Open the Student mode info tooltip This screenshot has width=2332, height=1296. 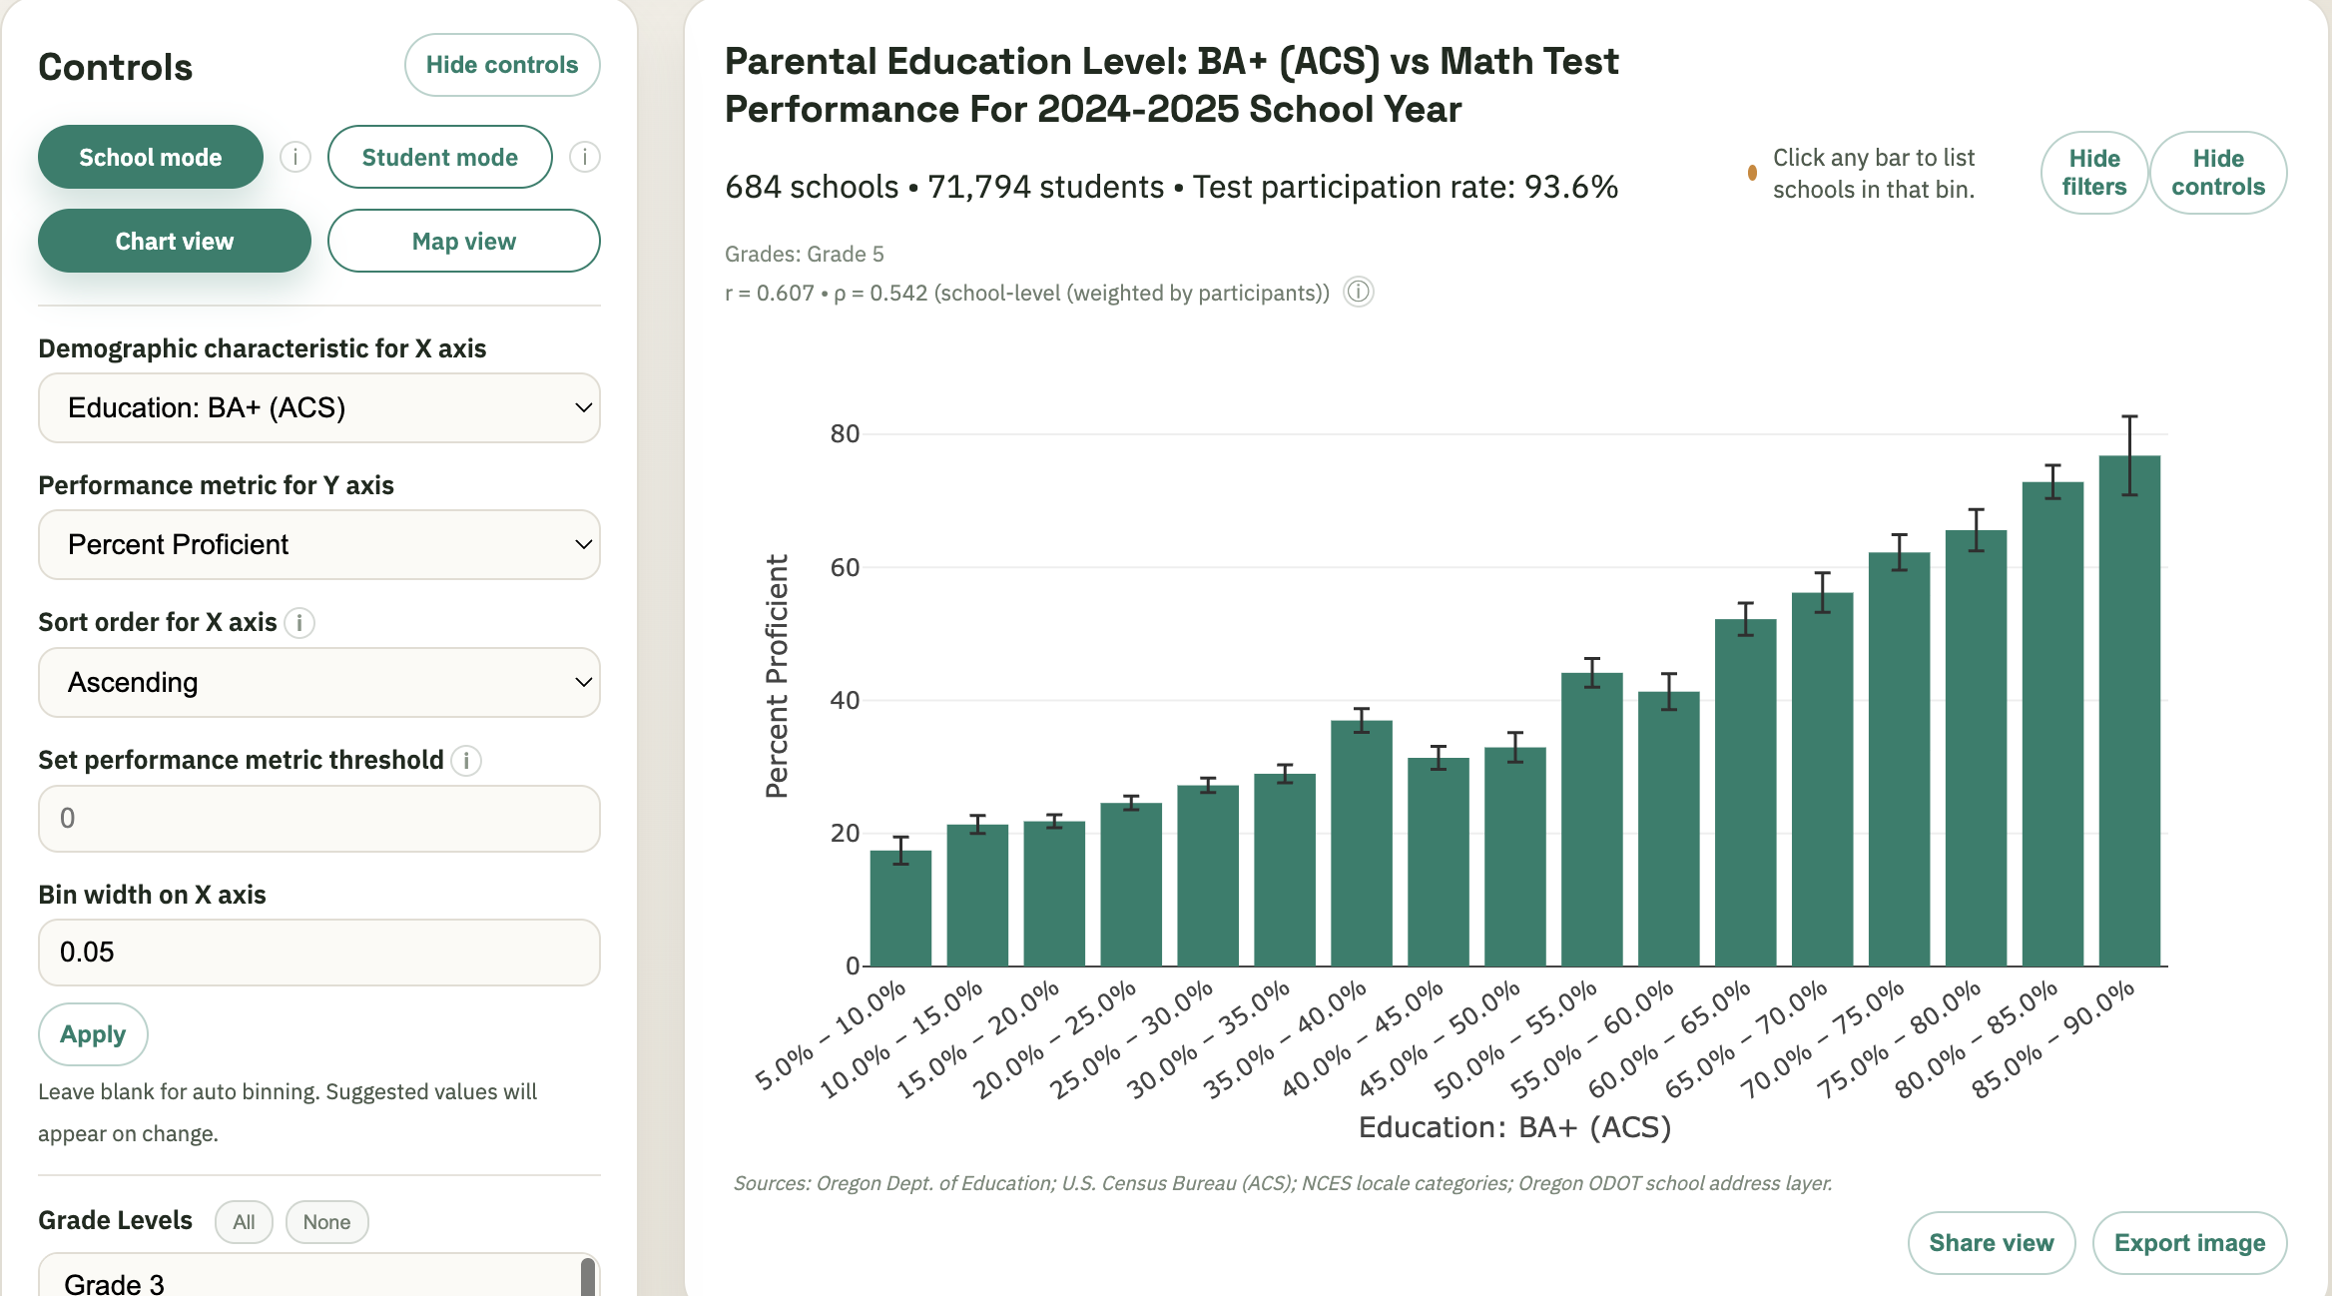tap(584, 156)
